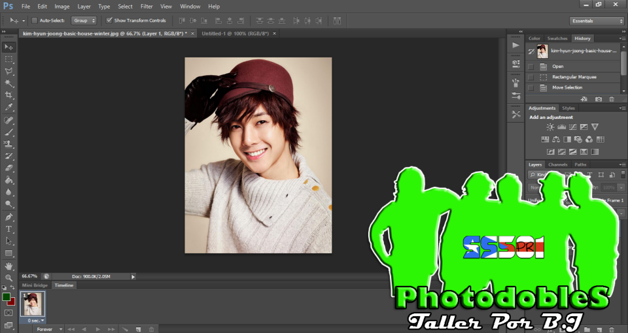
Task: Select the Hand tool
Action: click(9, 266)
